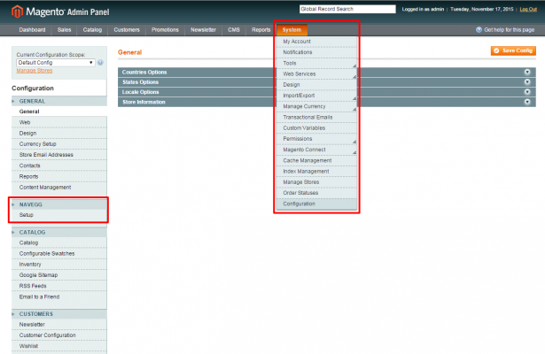Screen dimensions: 545x354
Task: Select Order Statuses menu item
Action: tap(316, 193)
